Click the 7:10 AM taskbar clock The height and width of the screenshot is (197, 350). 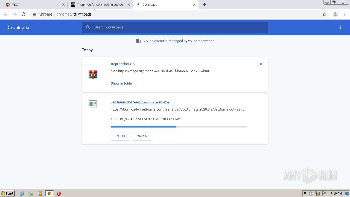tap(336, 193)
